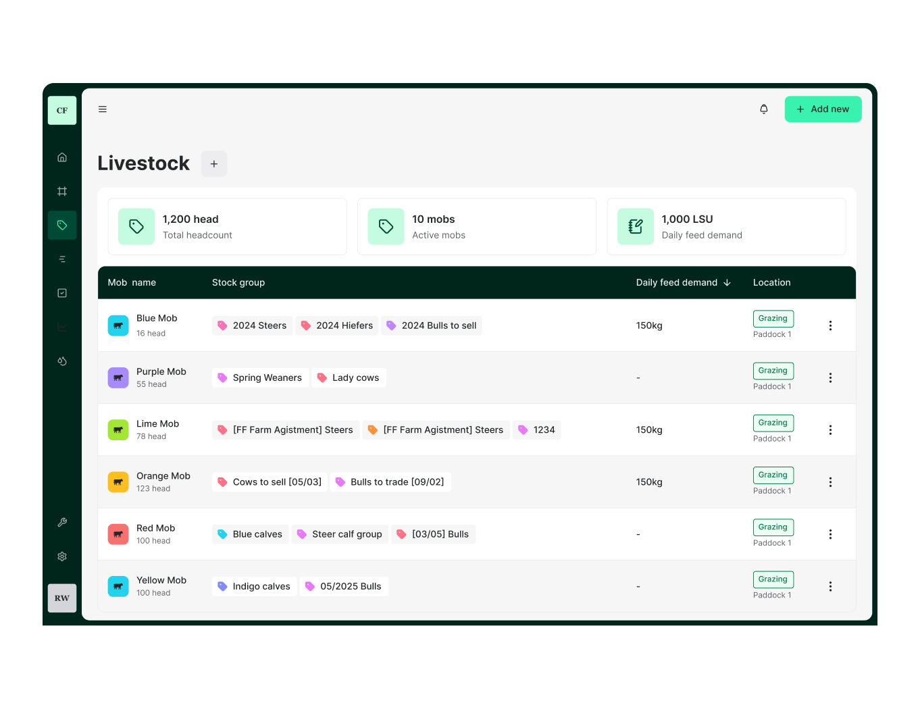Select the 1234 stock group tag
Screen dimensions: 918x709
tap(537, 430)
